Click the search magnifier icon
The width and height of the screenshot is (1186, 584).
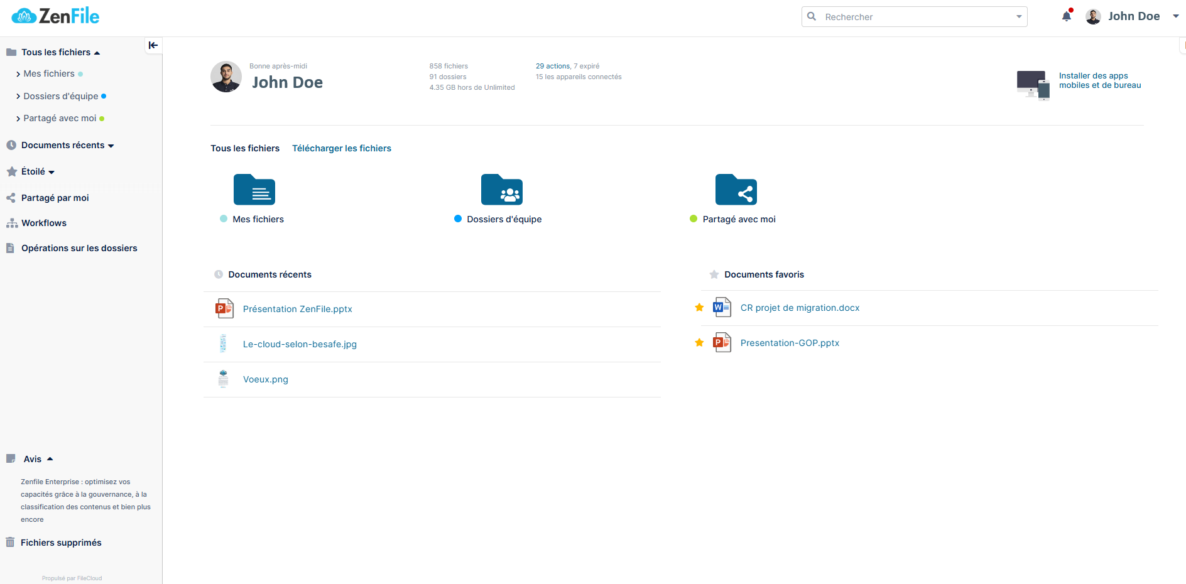pos(812,16)
